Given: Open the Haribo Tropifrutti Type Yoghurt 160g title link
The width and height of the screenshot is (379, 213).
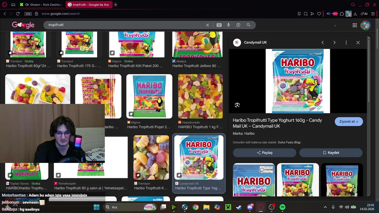Looking at the screenshot, I should click(x=277, y=123).
